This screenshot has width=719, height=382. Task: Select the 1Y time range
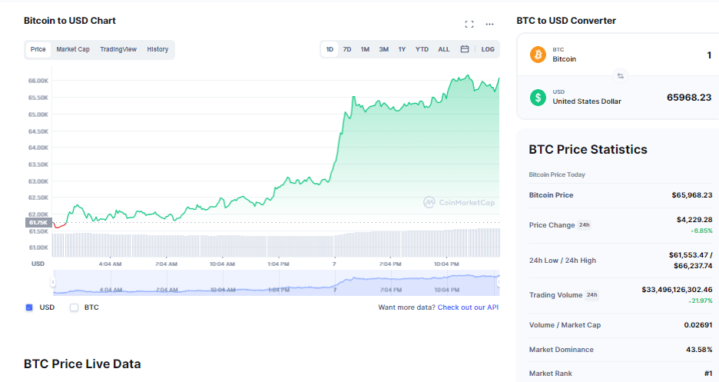(402, 49)
